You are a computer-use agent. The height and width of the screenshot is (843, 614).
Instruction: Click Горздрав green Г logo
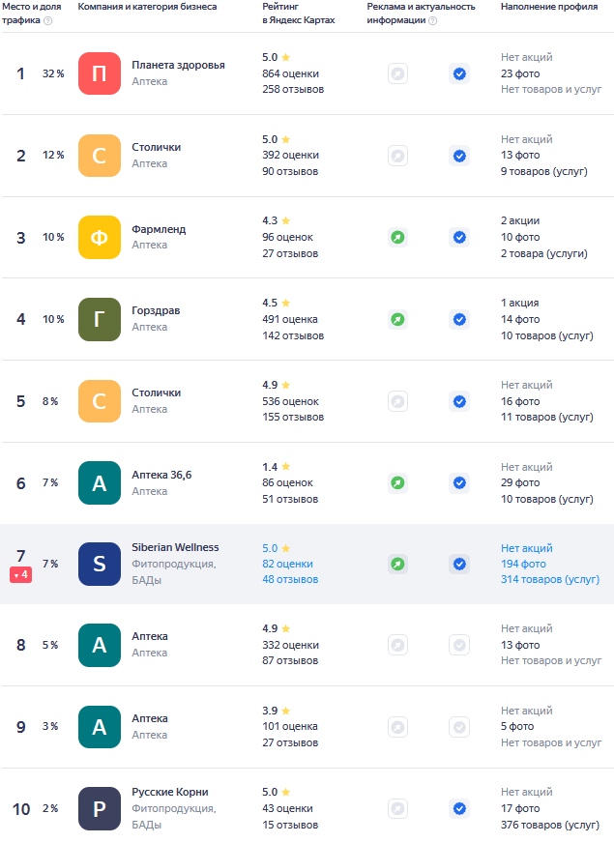[x=100, y=319]
